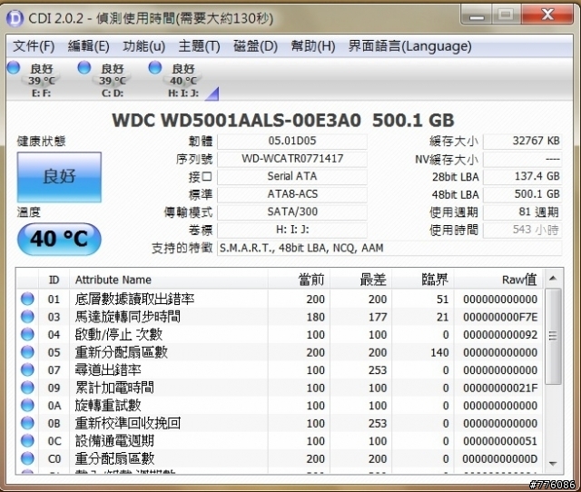
Task: Click the serial number field WD-WCATR0771417
Action: pos(292,159)
